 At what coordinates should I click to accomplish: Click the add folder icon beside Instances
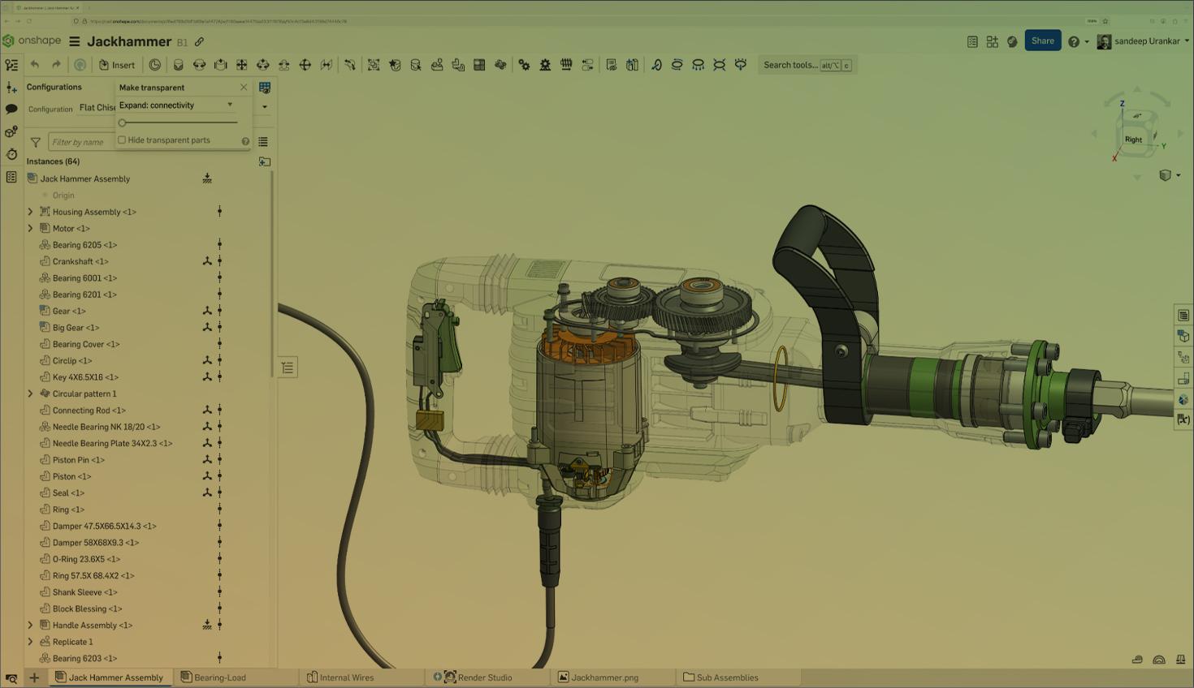264,161
